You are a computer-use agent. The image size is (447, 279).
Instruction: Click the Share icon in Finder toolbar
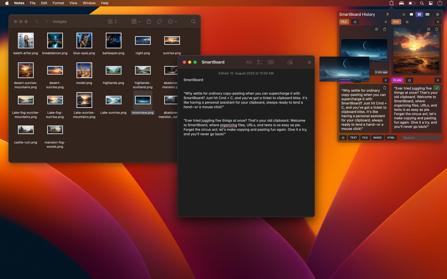[149, 21]
